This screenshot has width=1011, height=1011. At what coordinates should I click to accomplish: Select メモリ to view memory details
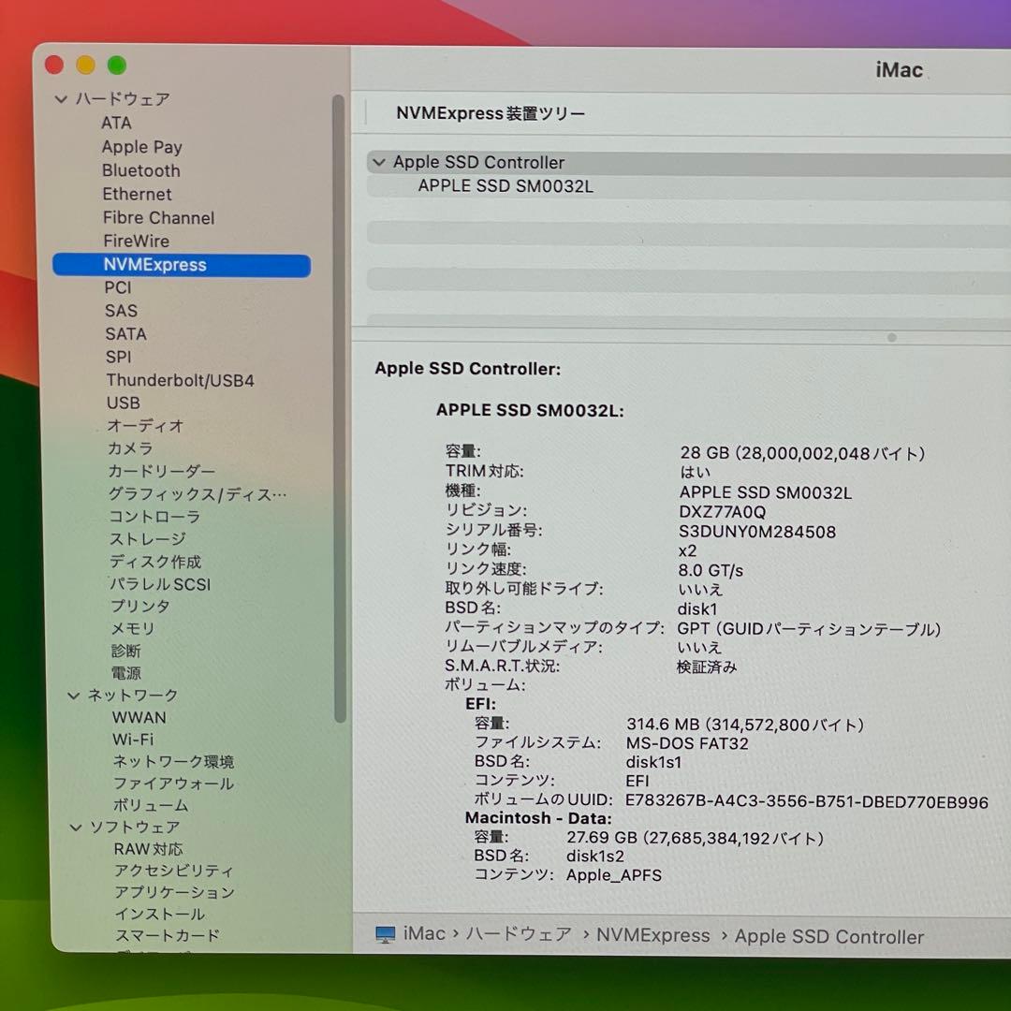(132, 628)
